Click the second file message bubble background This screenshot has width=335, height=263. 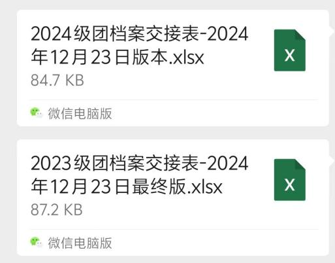pyautogui.click(x=173, y=198)
